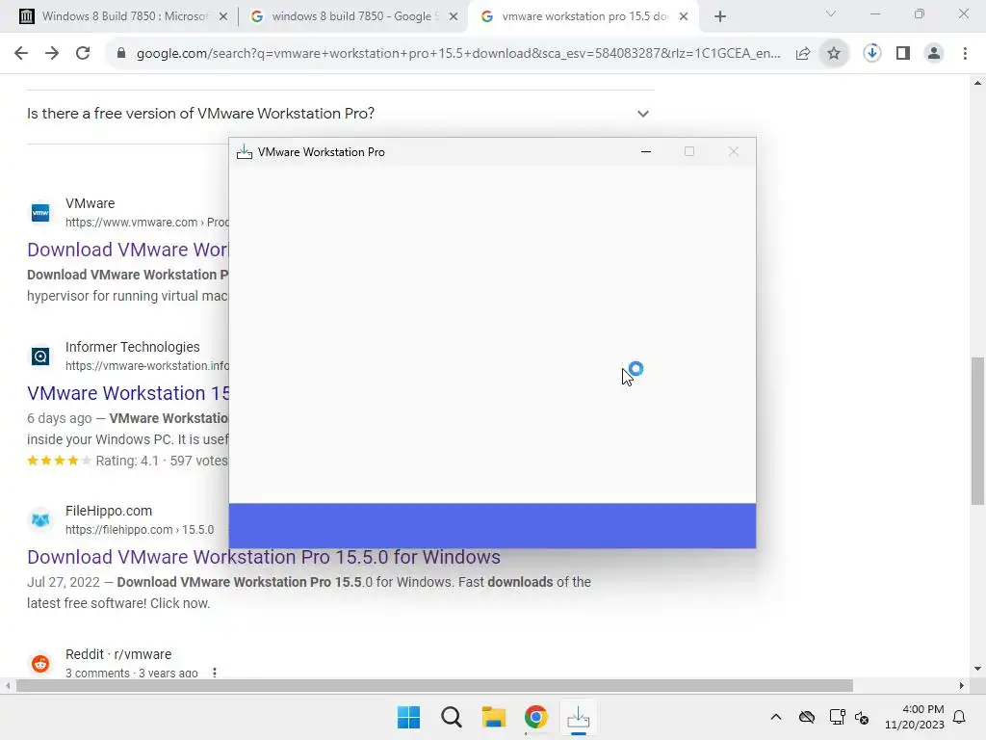Go forward in Chrome history

[52, 54]
